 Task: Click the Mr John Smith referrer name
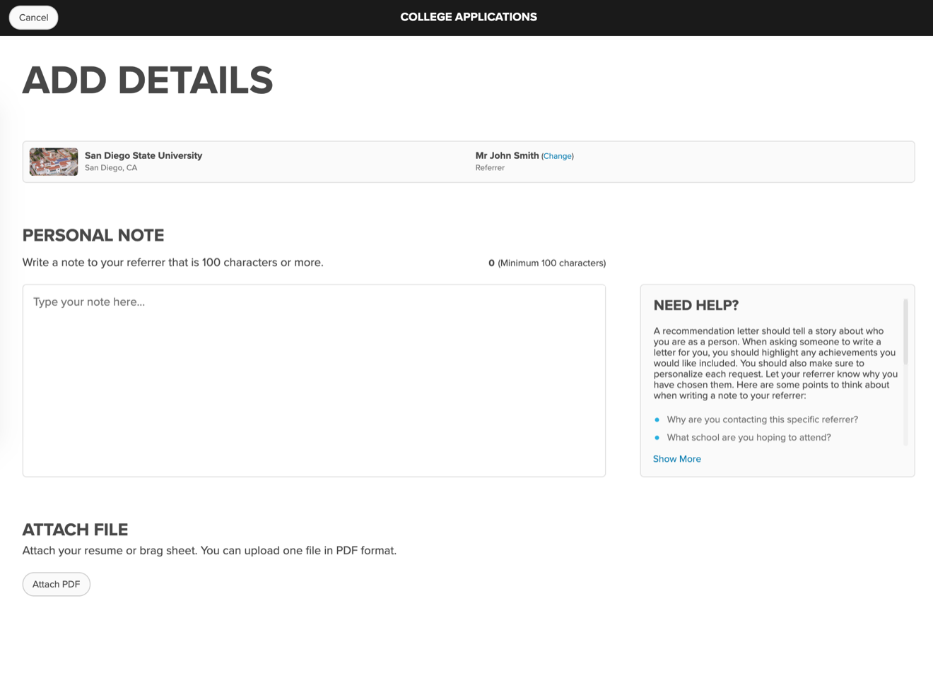(x=507, y=155)
